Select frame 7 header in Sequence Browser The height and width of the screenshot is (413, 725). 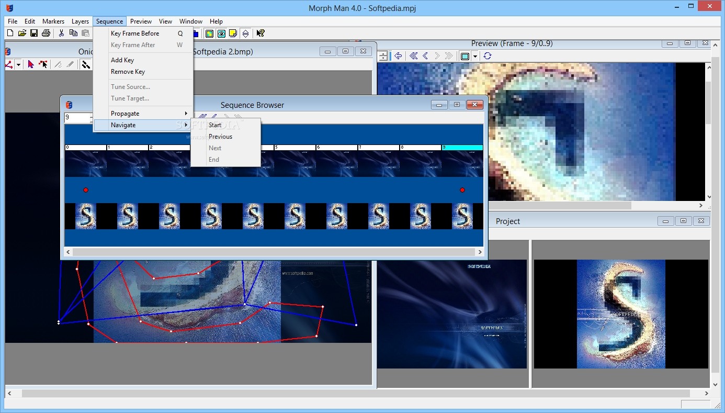click(x=379, y=148)
